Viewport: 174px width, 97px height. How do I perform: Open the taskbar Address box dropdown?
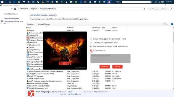[148, 2]
